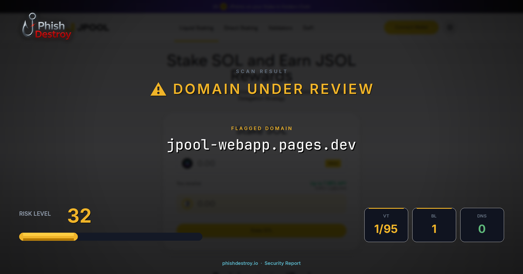Open the phishdestroy.io link

[x=239, y=263]
